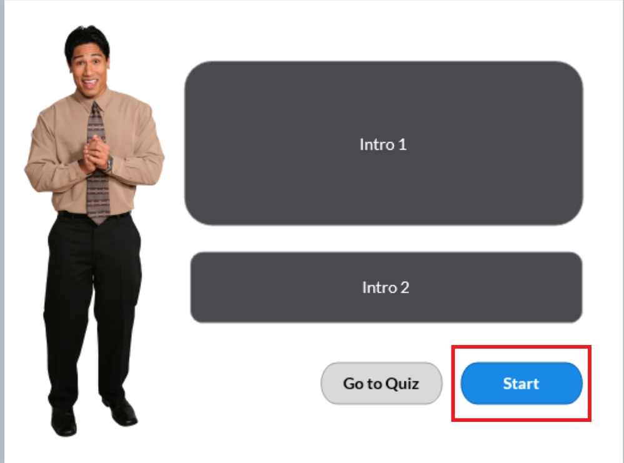Click the man's black belt
Screen dimensions: 624x463
94,215
